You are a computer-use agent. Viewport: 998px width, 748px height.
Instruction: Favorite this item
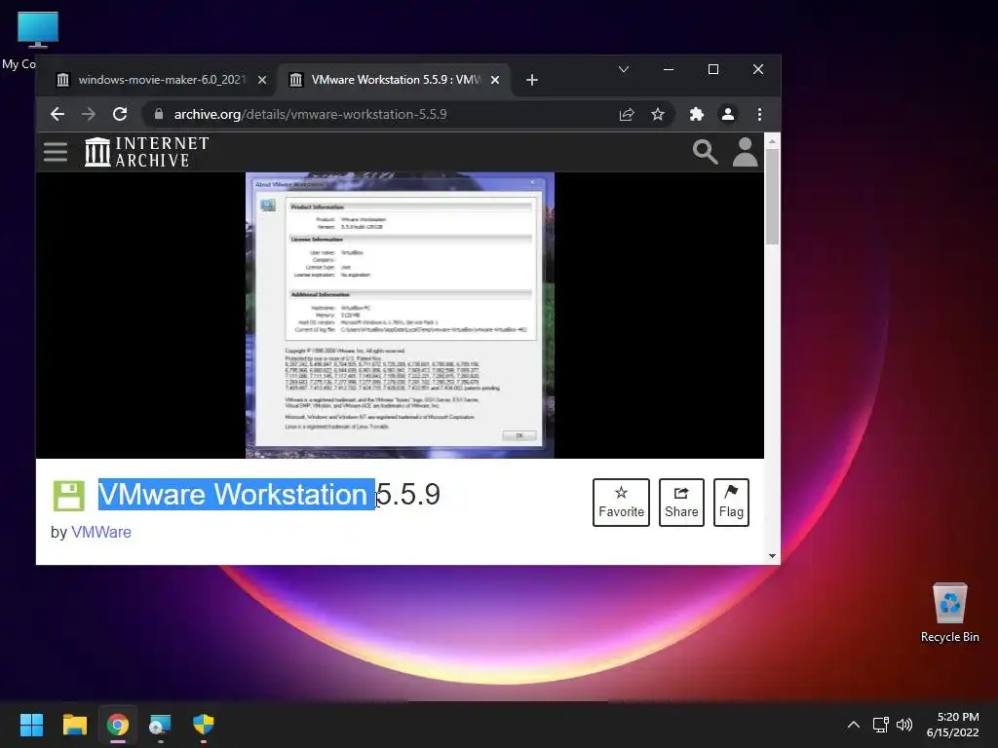pyautogui.click(x=621, y=503)
